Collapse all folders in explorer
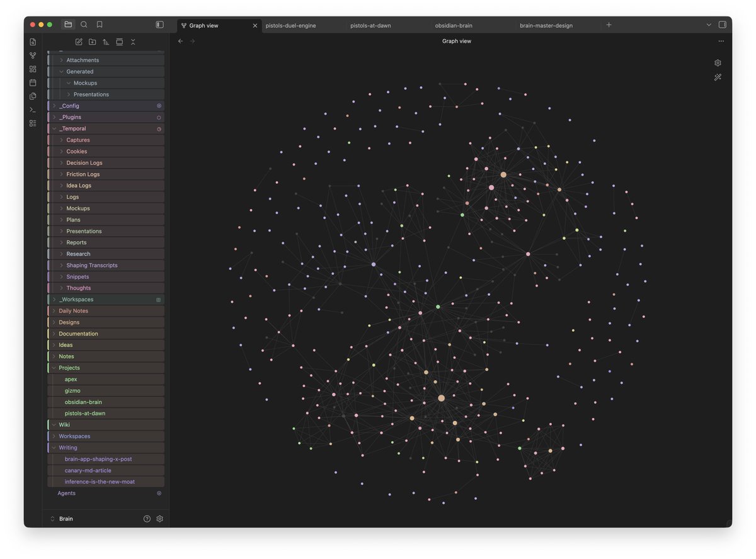 pos(133,42)
